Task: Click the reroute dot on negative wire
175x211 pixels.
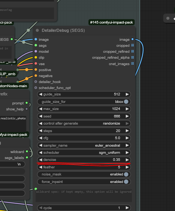Action: click(x=27, y=79)
